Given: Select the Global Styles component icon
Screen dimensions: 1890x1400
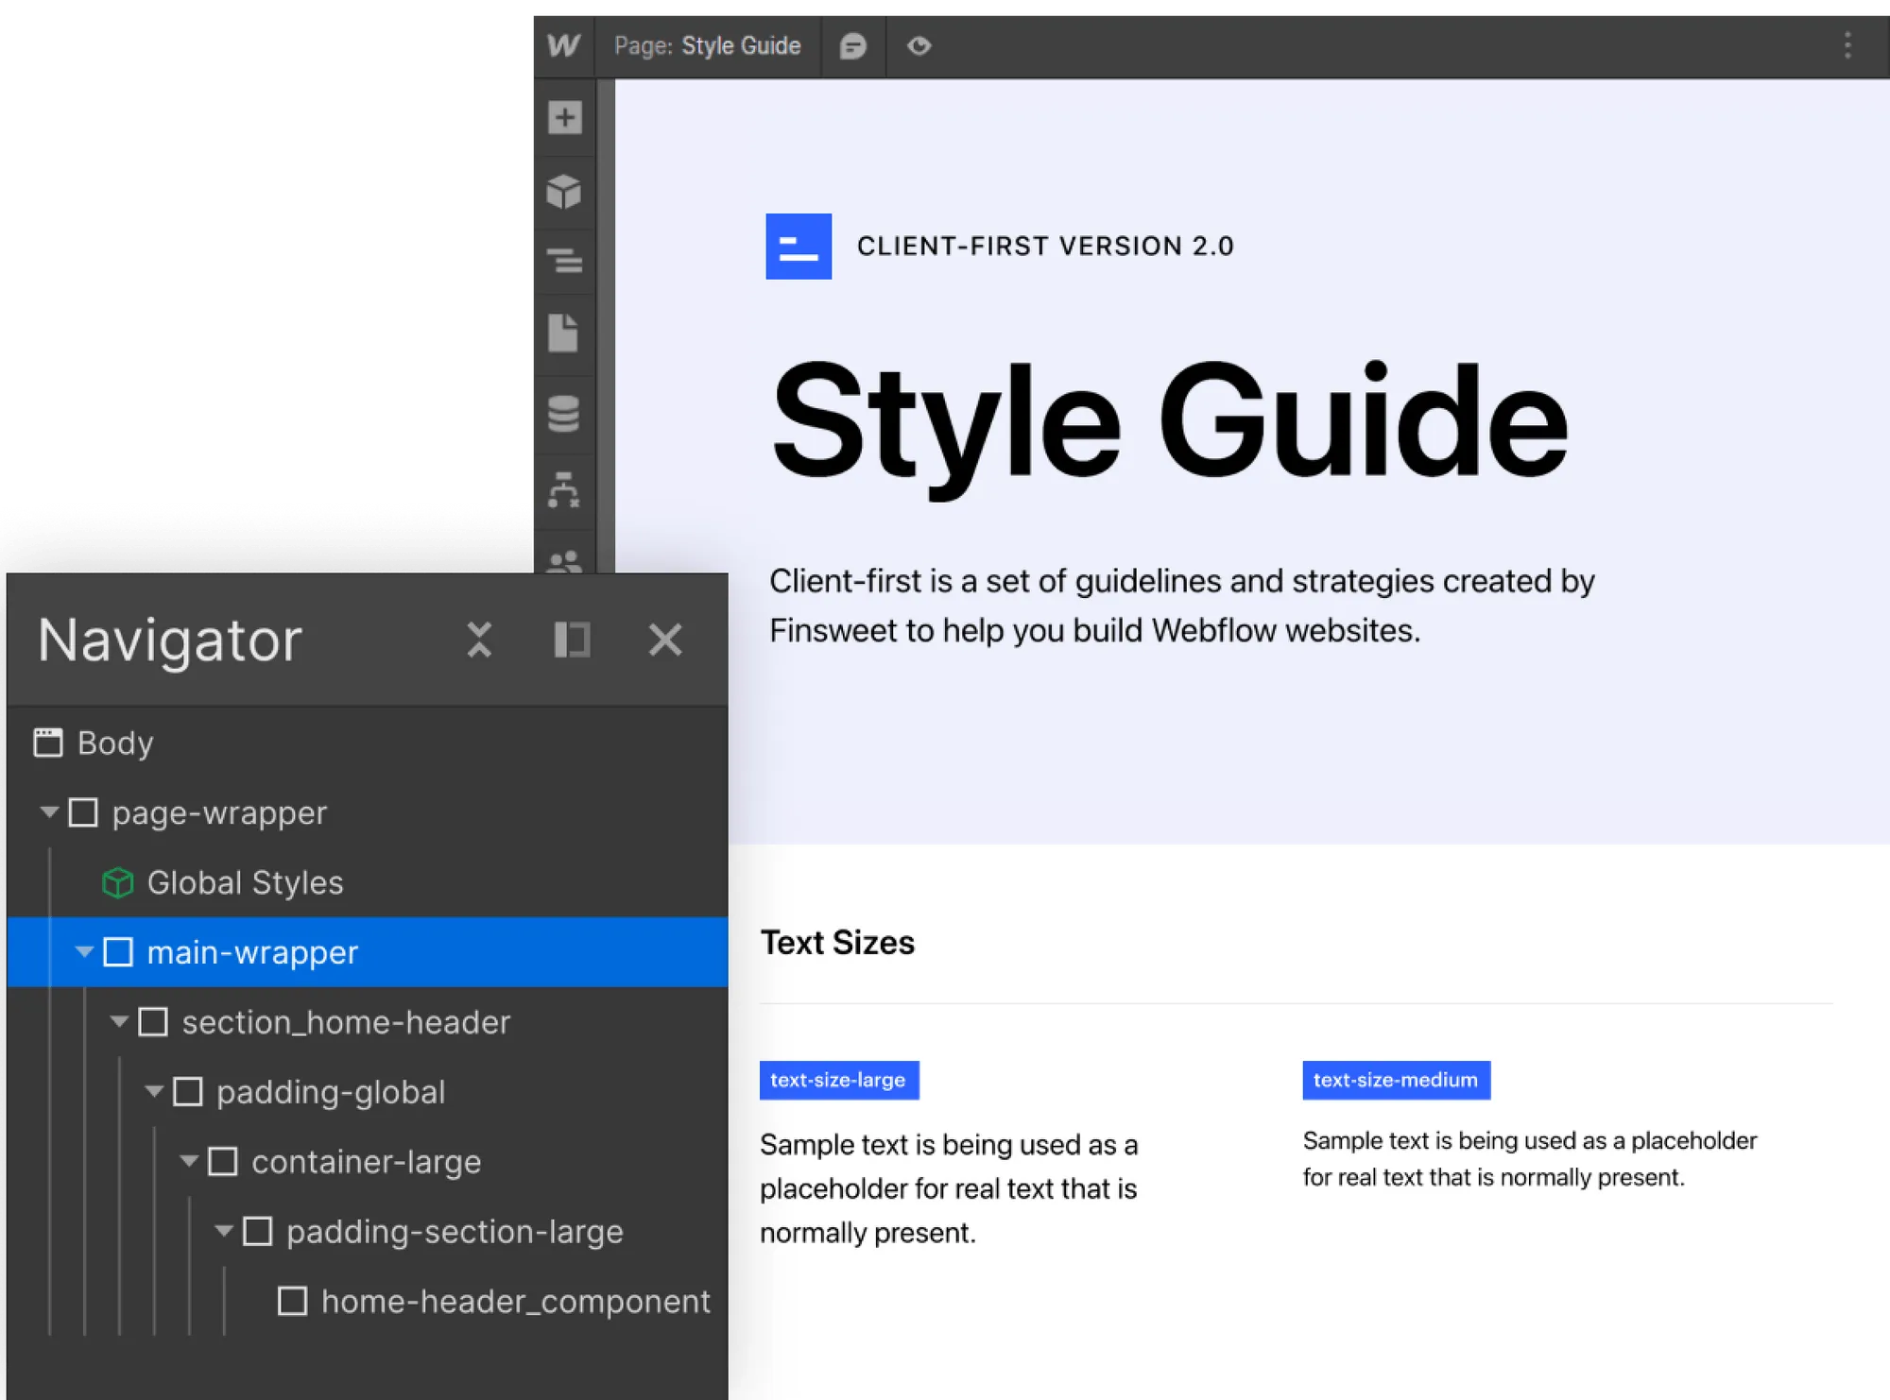Looking at the screenshot, I should pos(116,882).
